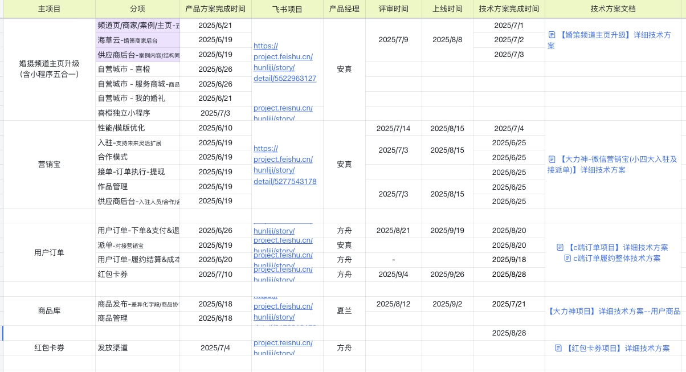The height and width of the screenshot is (372, 686).
Task: Select the purple 海草云 sub-item cell
Action: [x=137, y=40]
